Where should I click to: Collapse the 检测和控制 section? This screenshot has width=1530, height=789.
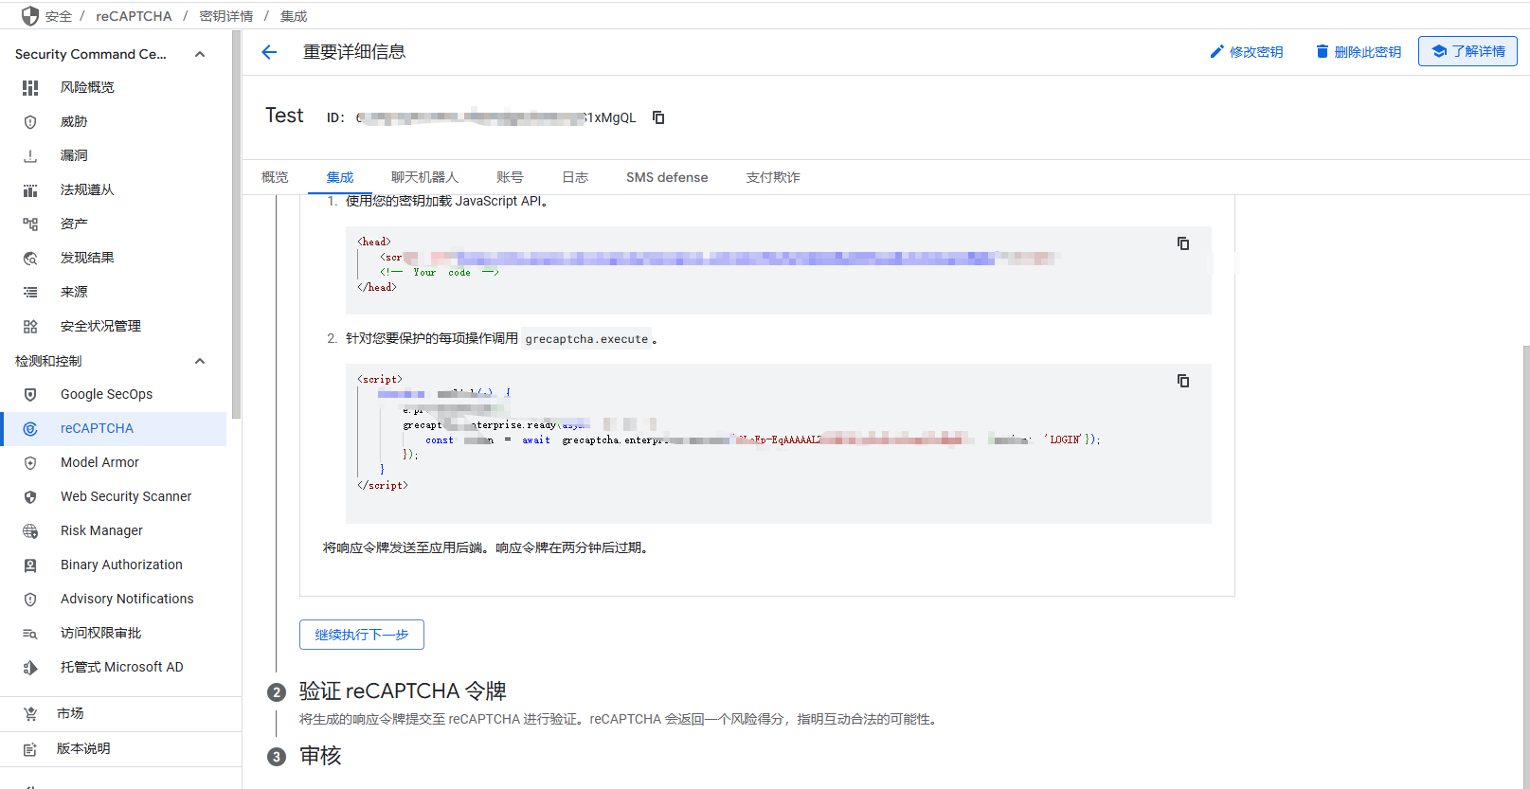pyautogui.click(x=200, y=361)
